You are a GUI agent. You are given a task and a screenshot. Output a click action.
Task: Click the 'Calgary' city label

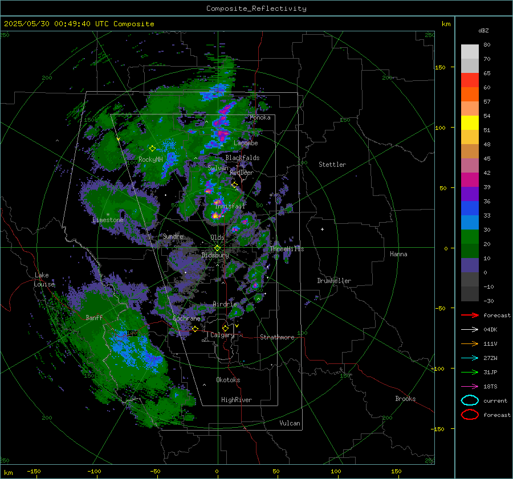pos(222,335)
